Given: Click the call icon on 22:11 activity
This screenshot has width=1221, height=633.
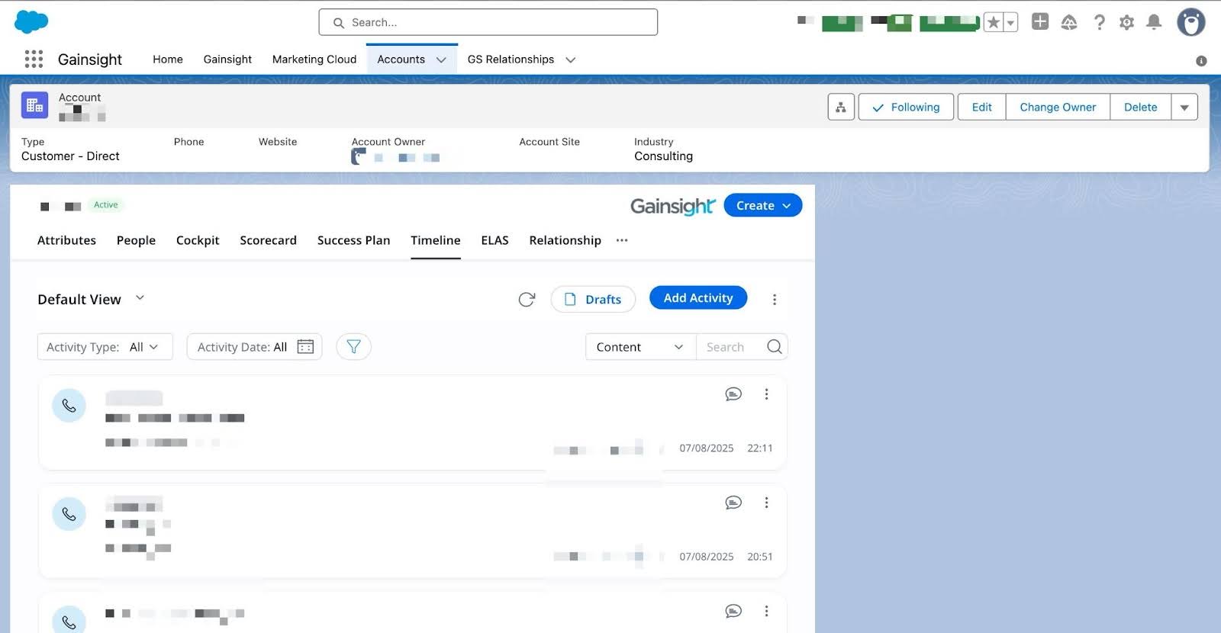Looking at the screenshot, I should (69, 406).
